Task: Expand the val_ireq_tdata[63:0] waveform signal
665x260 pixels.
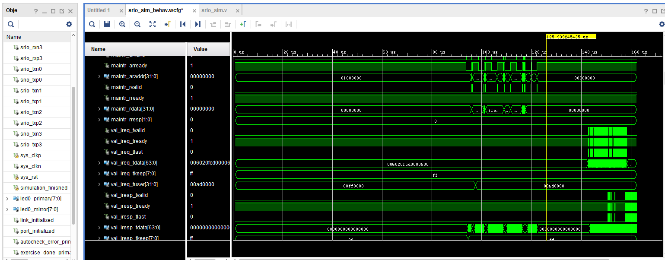Action: click(x=99, y=162)
